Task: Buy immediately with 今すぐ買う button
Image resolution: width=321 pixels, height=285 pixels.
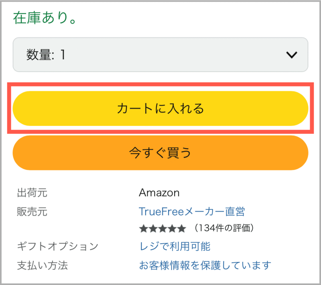Action: point(160,153)
